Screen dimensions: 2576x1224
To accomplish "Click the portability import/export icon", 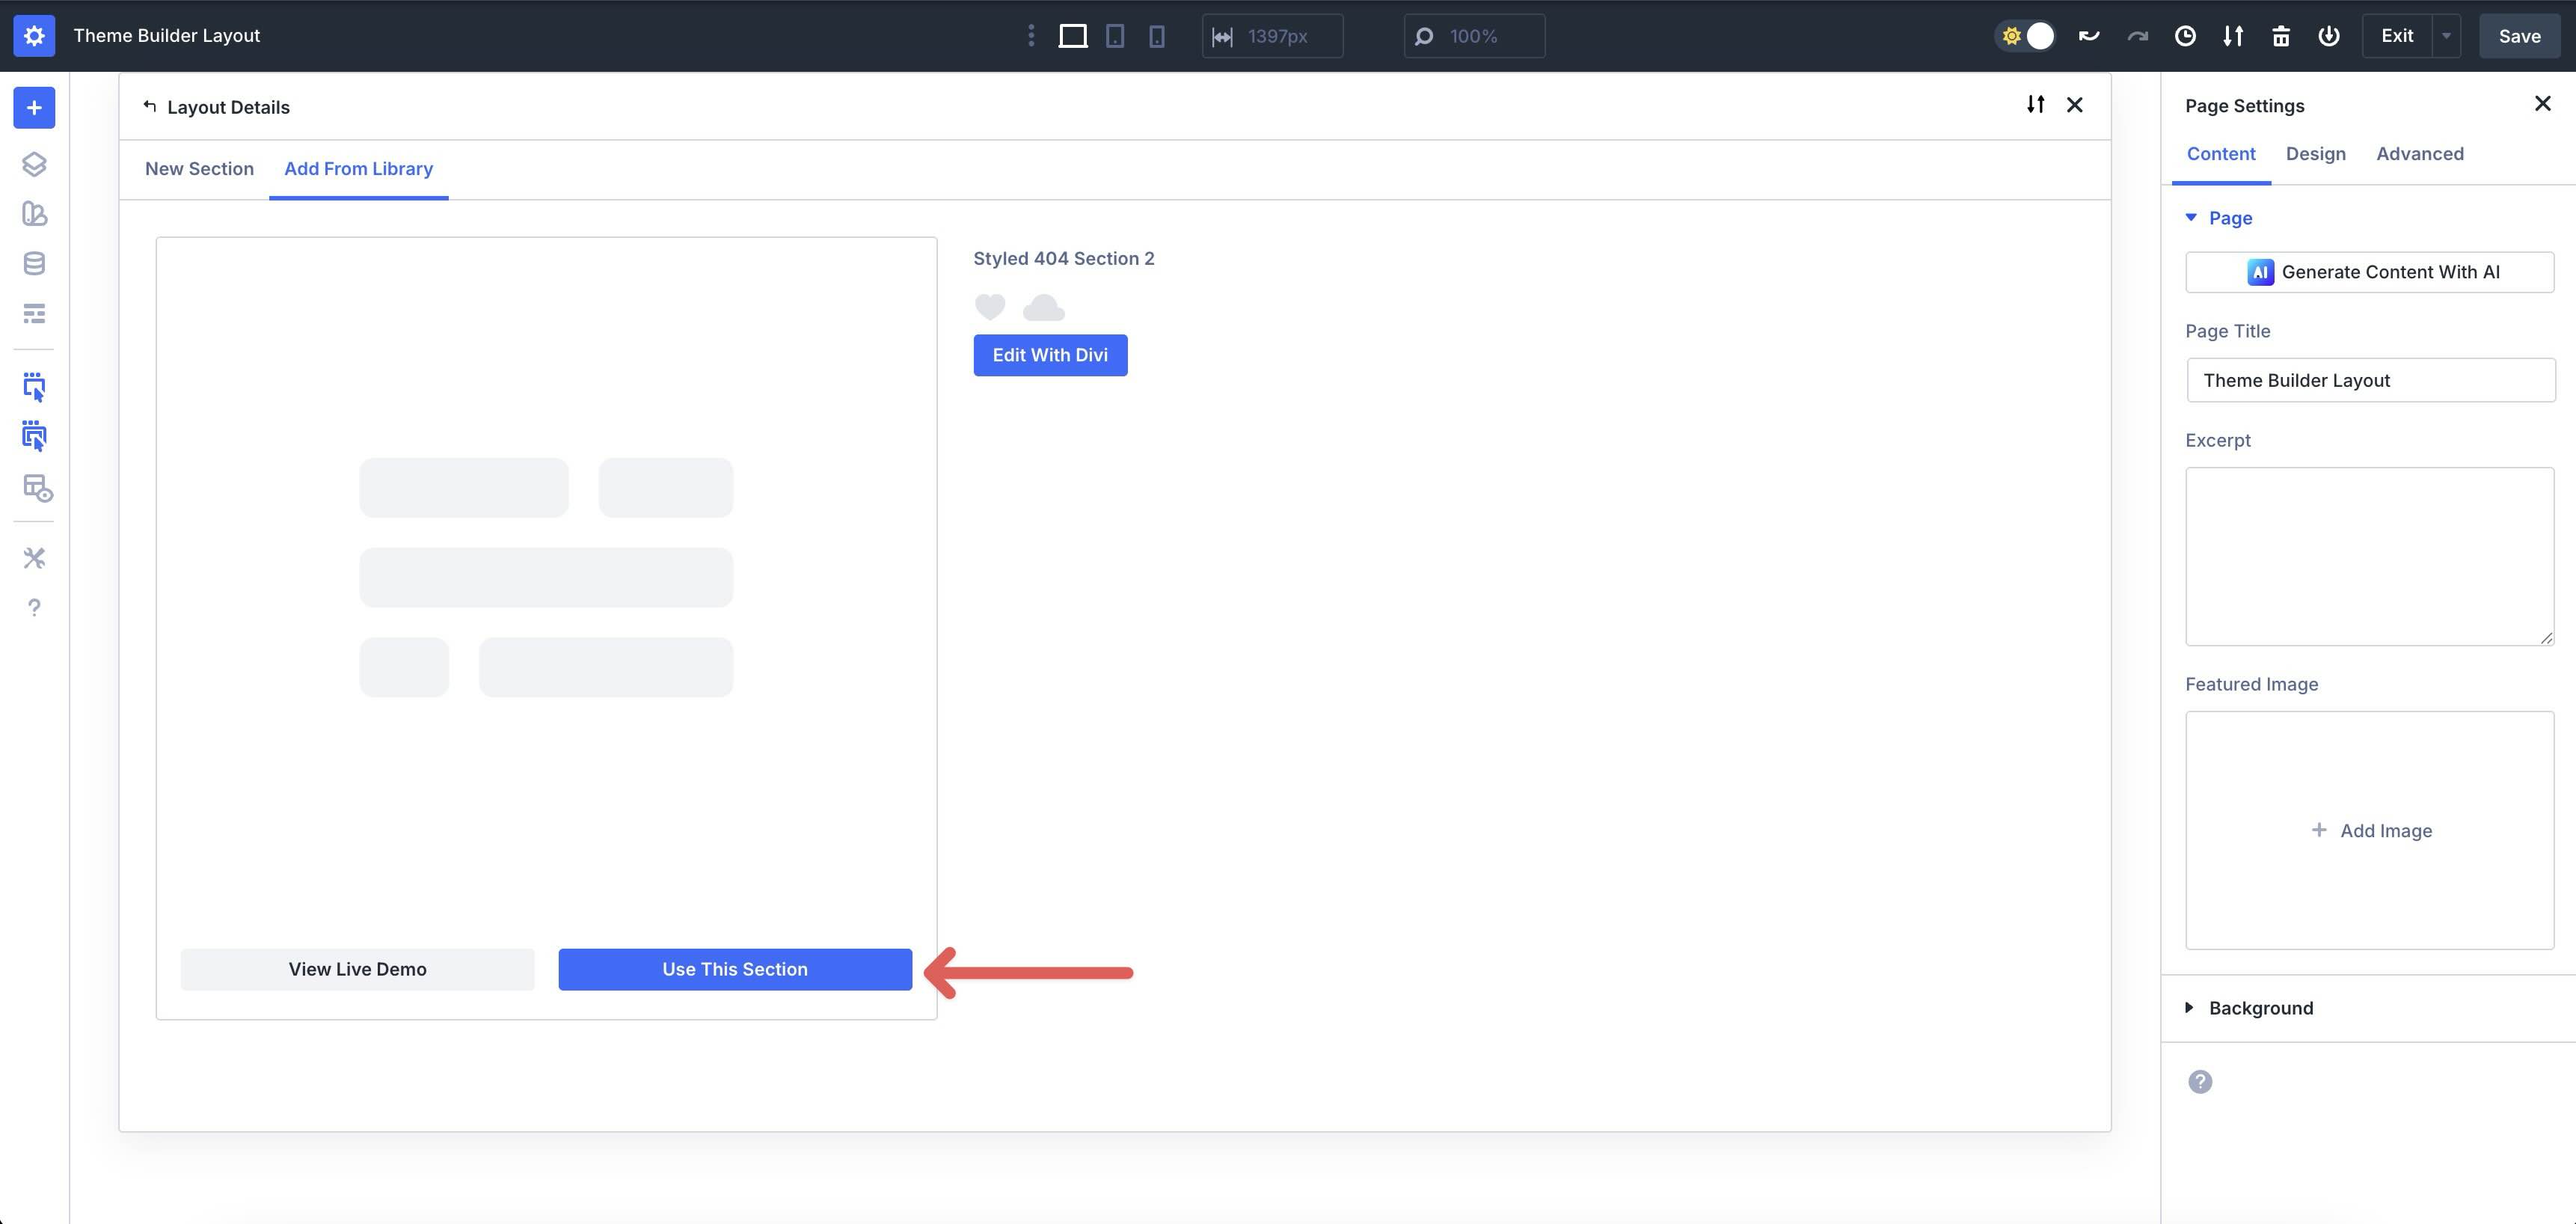I will point(2233,35).
